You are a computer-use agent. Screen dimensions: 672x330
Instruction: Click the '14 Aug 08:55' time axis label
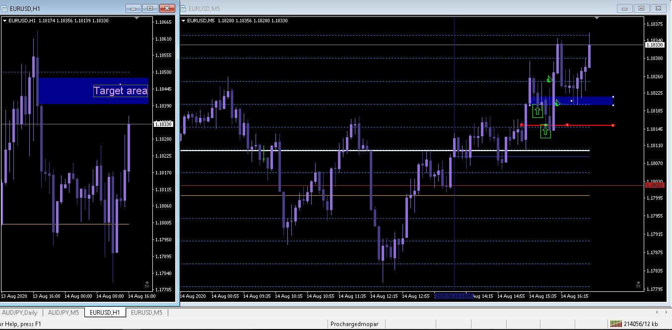pos(225,296)
